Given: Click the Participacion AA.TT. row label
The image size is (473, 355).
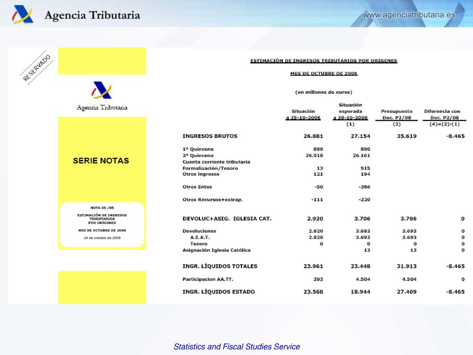Looking at the screenshot, I should (x=208, y=279).
